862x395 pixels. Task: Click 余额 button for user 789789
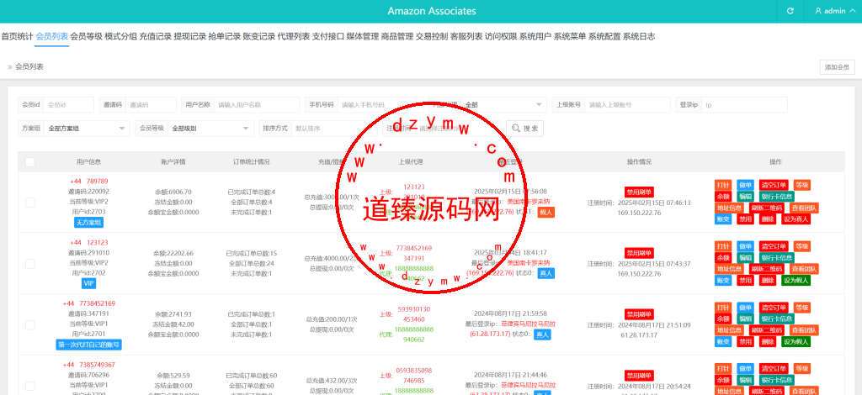pos(723,197)
